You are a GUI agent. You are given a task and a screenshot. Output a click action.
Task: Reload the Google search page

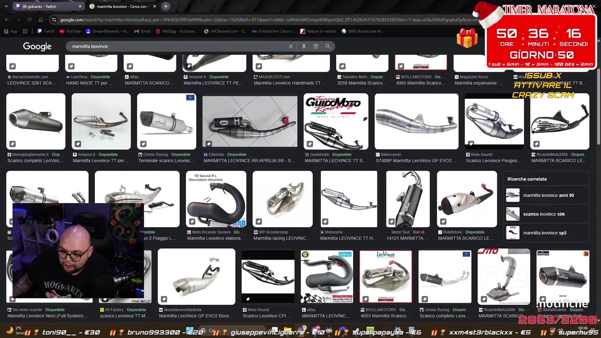click(x=29, y=20)
